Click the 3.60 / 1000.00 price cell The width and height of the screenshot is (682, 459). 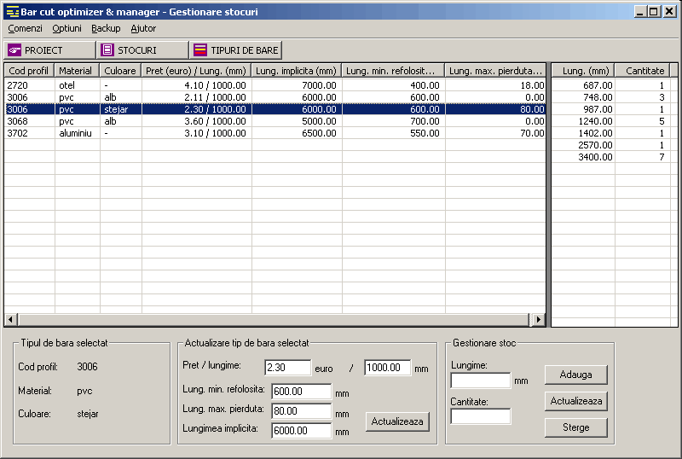197,121
